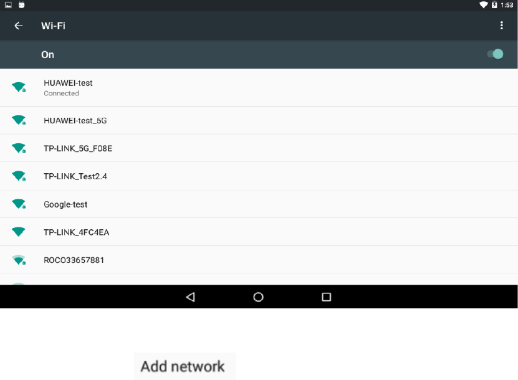Screen dimensions: 518x380
Task: Select TP-LINK_Test2.4 network entry
Action: (x=259, y=176)
